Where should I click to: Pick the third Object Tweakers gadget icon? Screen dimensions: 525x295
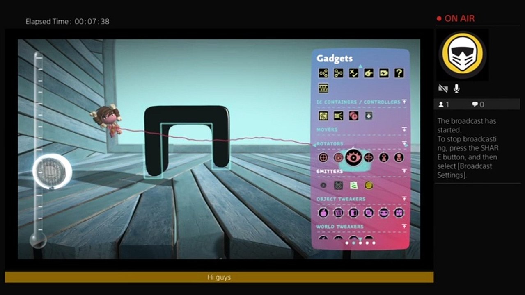[x=353, y=213]
